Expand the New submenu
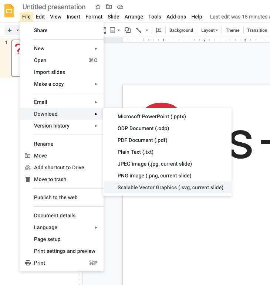The width and height of the screenshot is (270, 285). pyautogui.click(x=62, y=48)
